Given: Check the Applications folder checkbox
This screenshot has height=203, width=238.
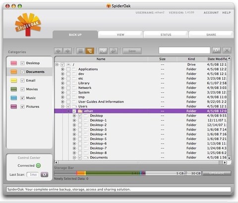Looking at the screenshot, I should pyautogui.click(x=68, y=69).
